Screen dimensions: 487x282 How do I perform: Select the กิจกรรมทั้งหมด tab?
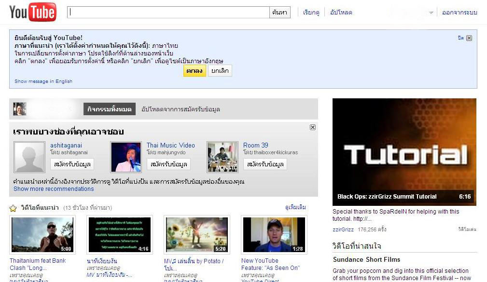[x=110, y=109]
